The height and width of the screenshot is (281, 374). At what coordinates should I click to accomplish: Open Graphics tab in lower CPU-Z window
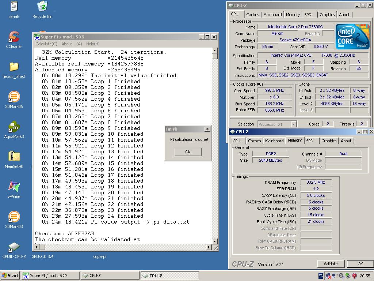[329, 141]
